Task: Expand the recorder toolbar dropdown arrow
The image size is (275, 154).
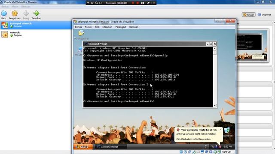Action: click(88, 3)
